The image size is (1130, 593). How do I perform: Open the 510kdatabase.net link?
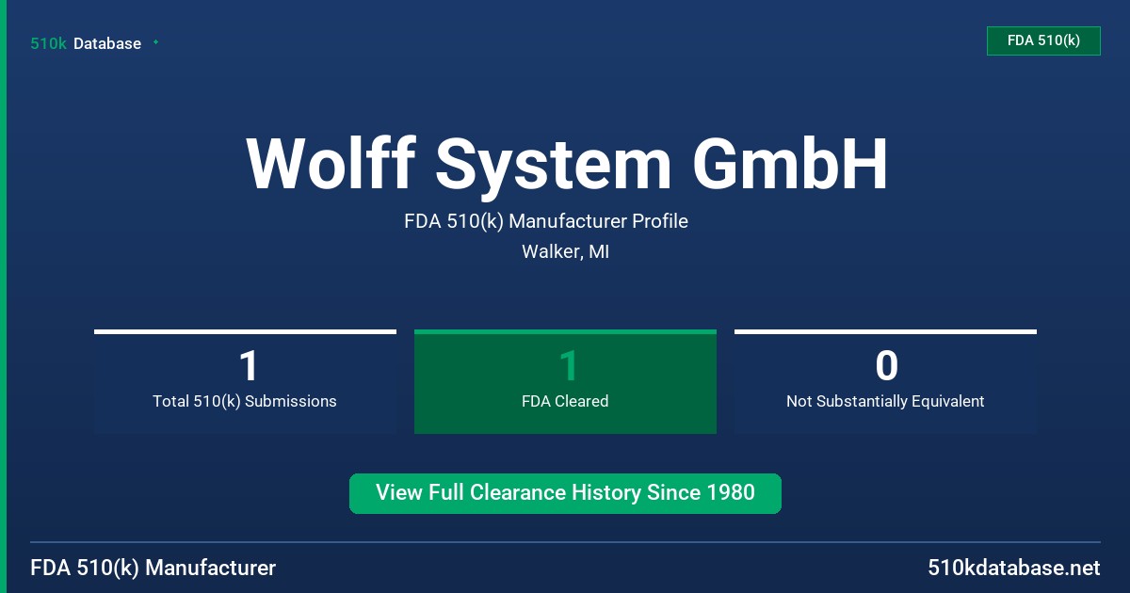(x=1013, y=568)
